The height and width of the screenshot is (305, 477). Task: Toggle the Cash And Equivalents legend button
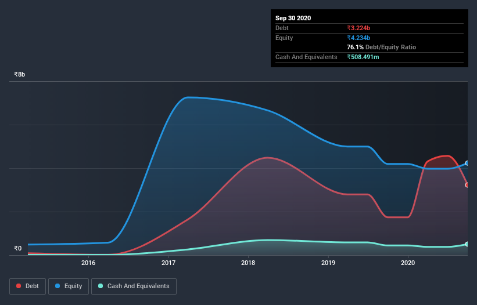134,286
